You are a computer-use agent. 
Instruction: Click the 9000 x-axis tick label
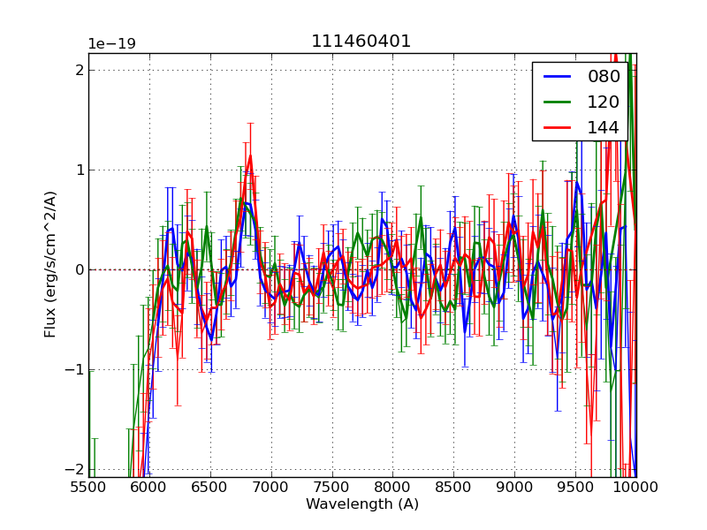coord(515,487)
